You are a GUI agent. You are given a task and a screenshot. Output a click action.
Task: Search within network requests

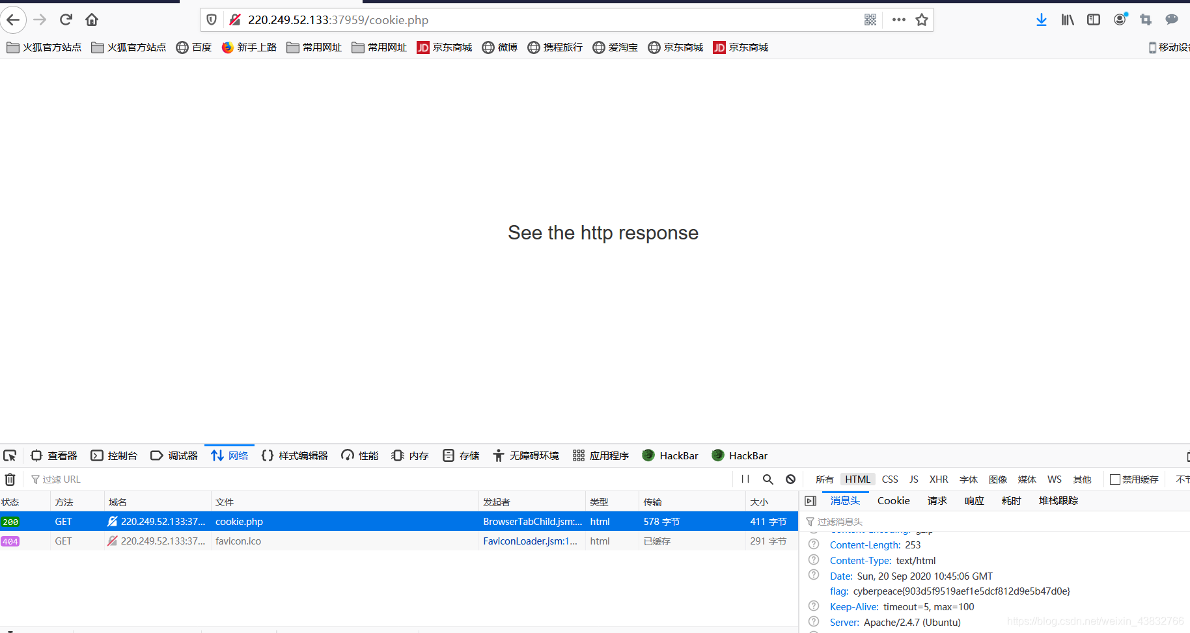(x=768, y=479)
